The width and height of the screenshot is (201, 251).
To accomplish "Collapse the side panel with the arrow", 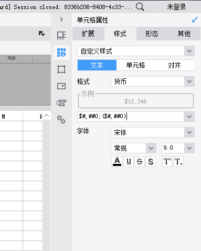I will pos(61,19).
